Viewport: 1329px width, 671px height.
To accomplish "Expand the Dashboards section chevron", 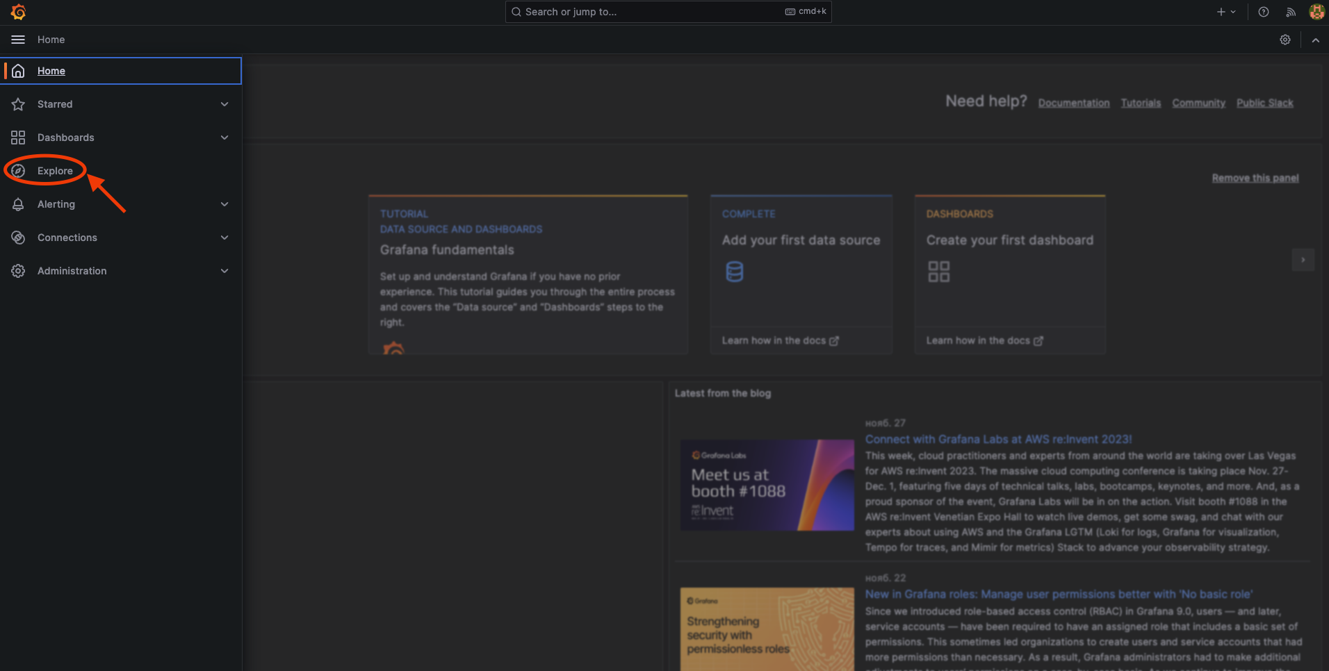I will click(225, 138).
